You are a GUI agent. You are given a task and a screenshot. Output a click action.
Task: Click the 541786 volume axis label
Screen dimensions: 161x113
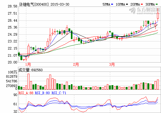click(12, 81)
